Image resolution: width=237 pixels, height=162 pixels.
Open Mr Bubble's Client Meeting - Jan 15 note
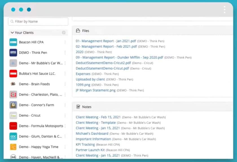click(98, 128)
